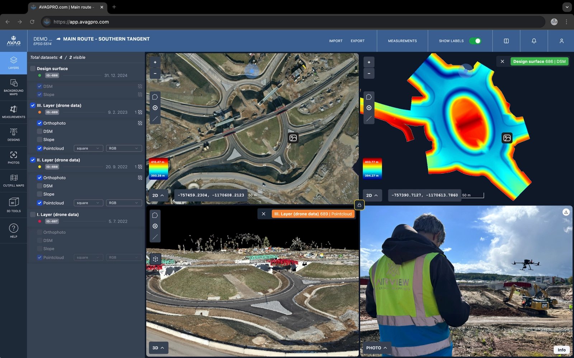Select point measure tool in 3D pointcloud view

click(x=155, y=226)
